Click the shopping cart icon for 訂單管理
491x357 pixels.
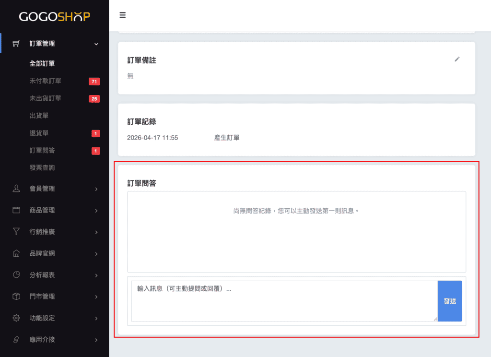(16, 44)
